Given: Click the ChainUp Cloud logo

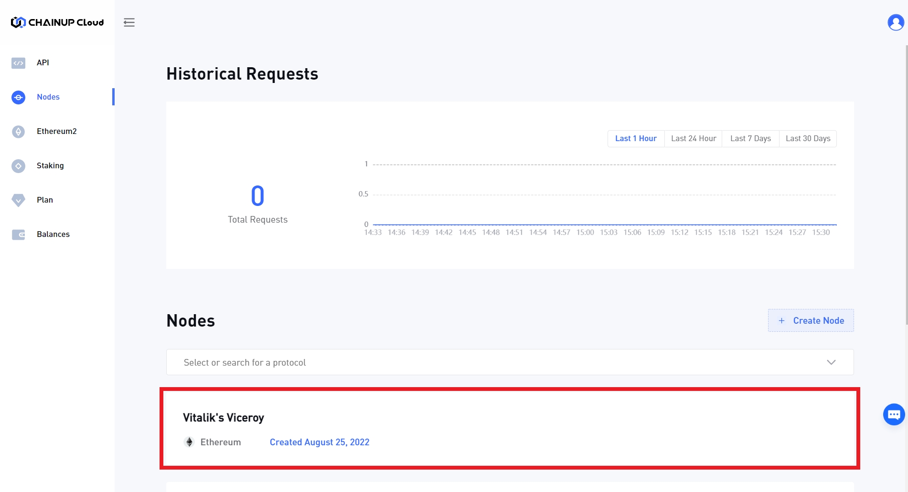Looking at the screenshot, I should (x=57, y=22).
